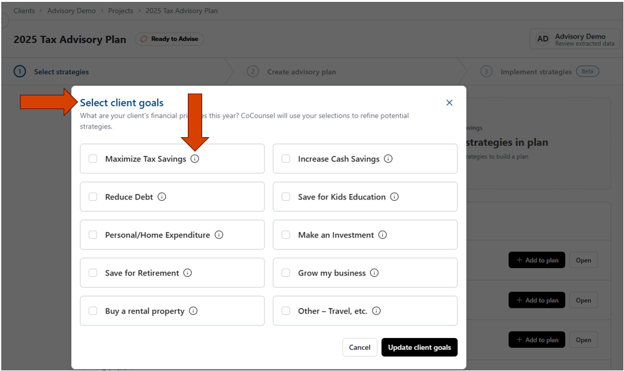624x371 pixels.
Task: Open info tooltip for Save for Kids Education
Action: [x=394, y=197]
